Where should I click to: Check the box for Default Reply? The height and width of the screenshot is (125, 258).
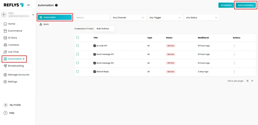click(78, 71)
